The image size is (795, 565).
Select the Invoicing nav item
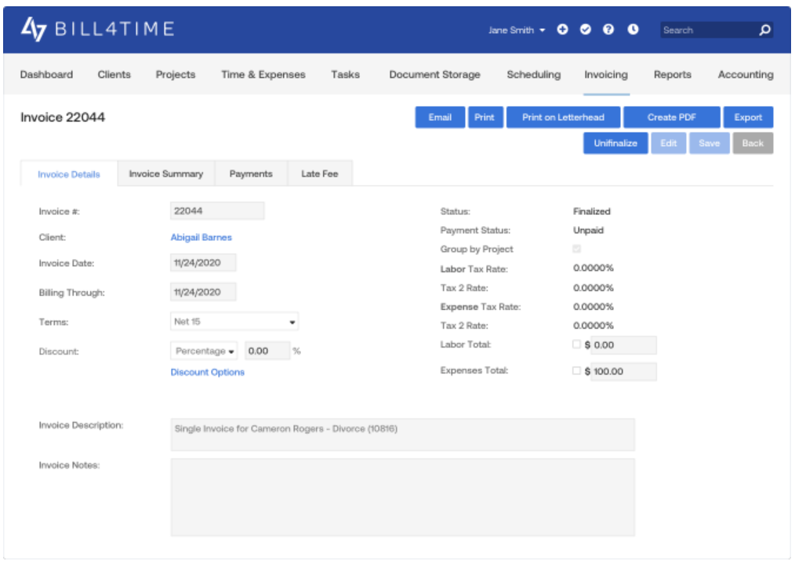click(x=606, y=75)
